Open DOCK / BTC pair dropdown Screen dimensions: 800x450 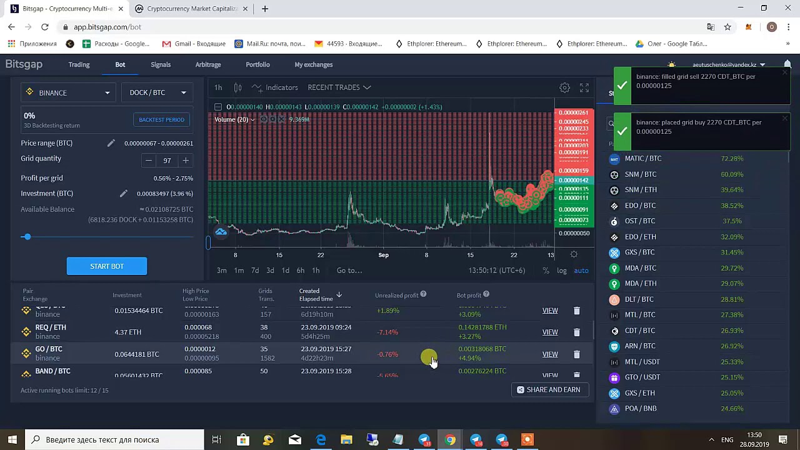[157, 92]
